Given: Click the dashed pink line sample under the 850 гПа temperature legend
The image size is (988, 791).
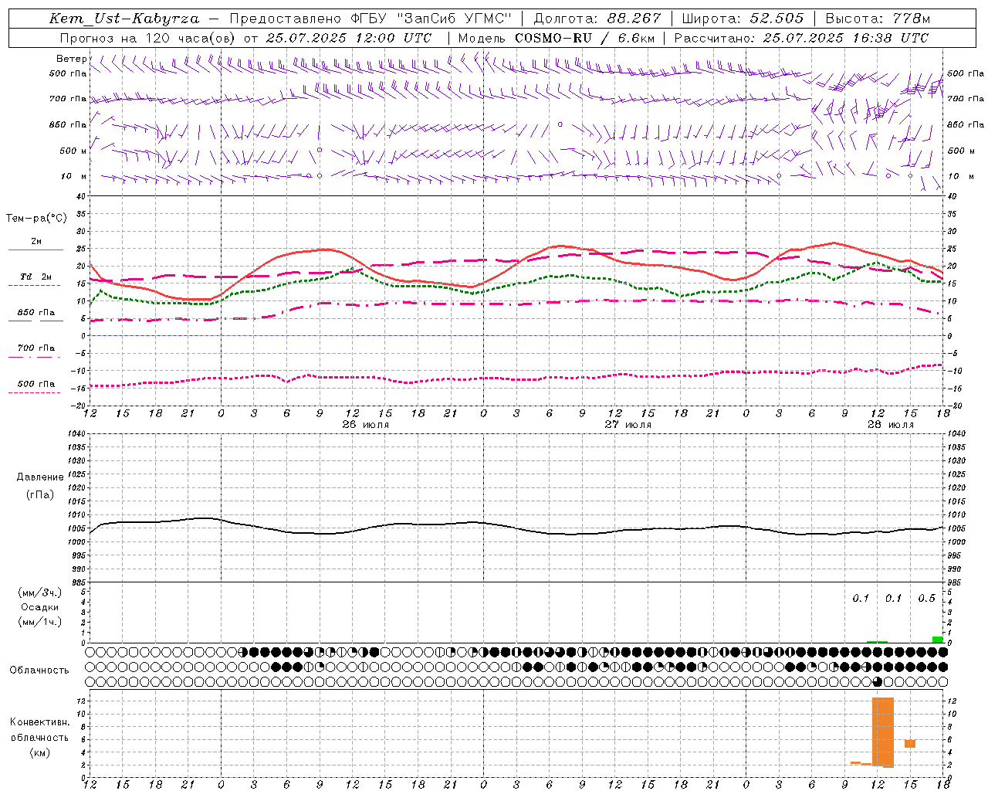Looking at the screenshot, I should [x=36, y=321].
